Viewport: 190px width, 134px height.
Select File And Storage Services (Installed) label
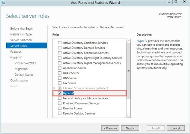(85, 88)
